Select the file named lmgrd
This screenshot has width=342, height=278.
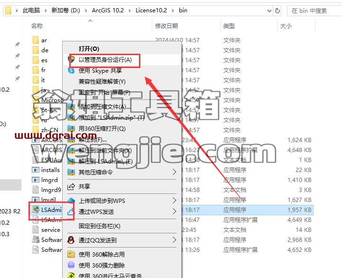(x=49, y=180)
